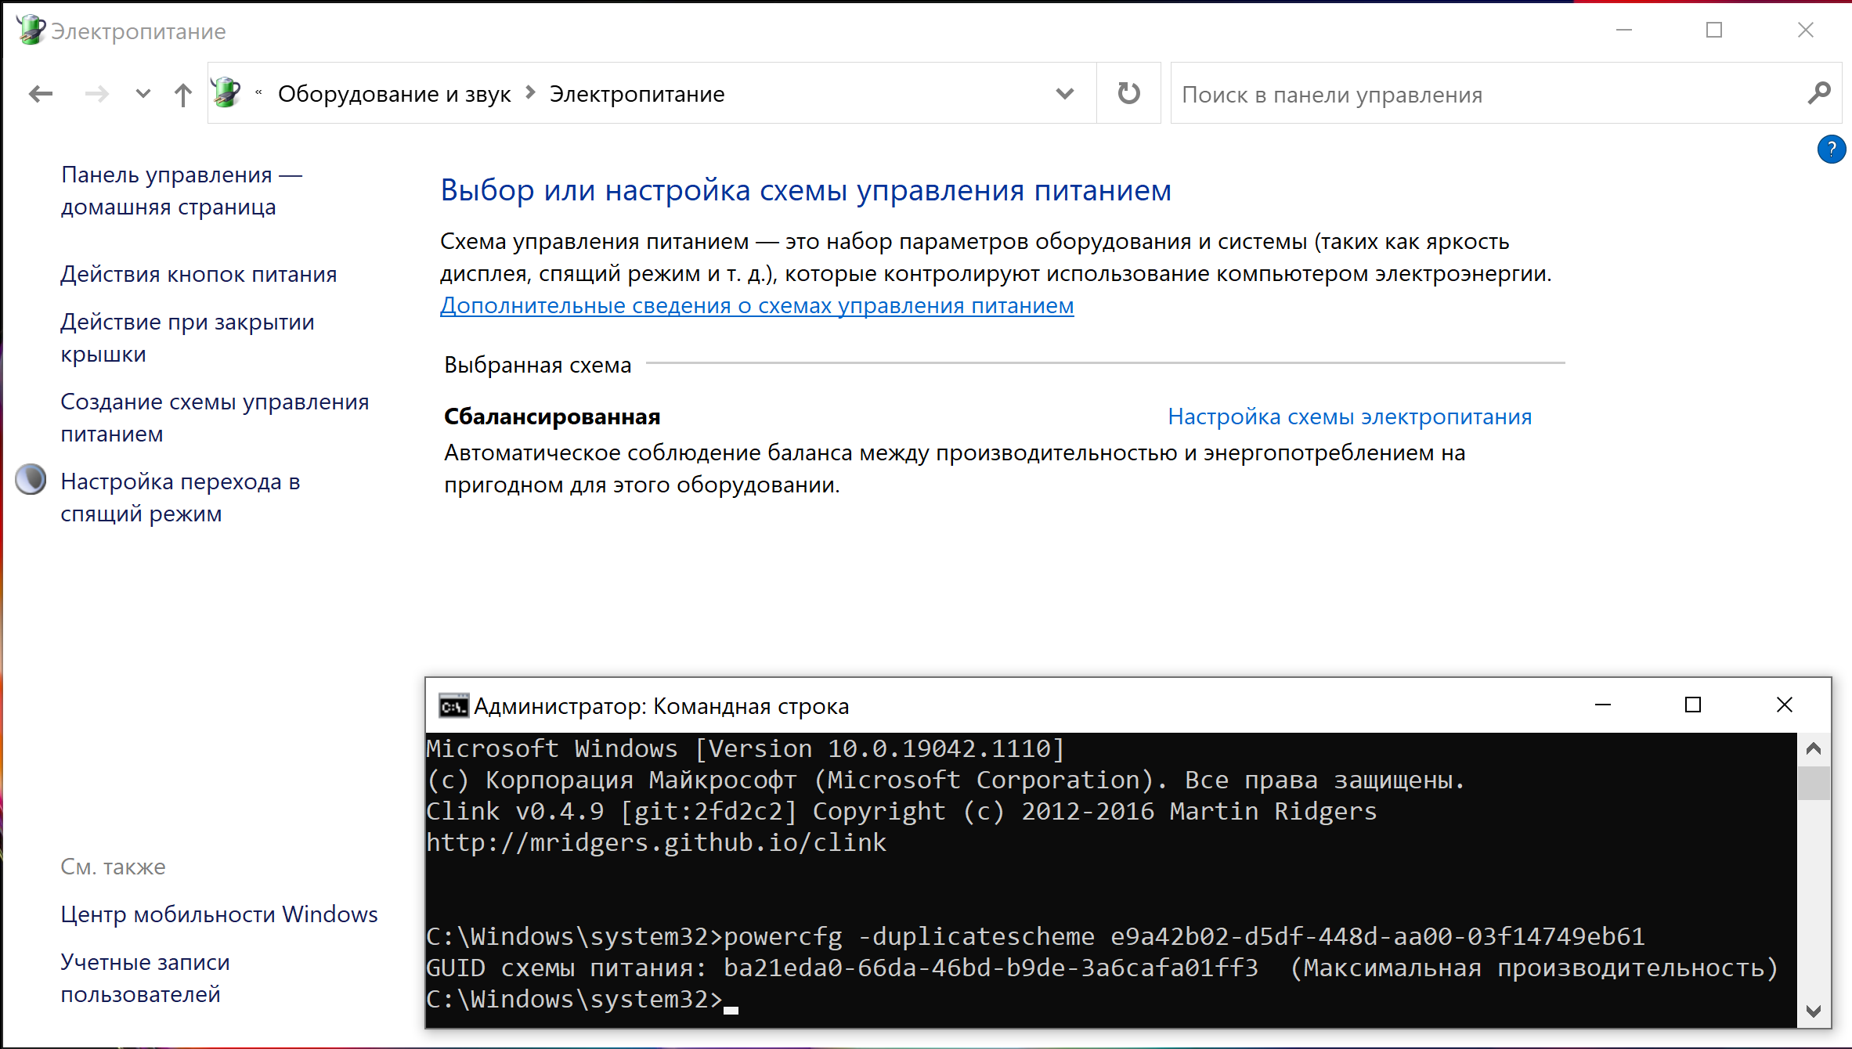Viewport: 1852px width, 1049px height.
Task: Open Настройка перехода в спящий режим
Action: click(x=180, y=497)
